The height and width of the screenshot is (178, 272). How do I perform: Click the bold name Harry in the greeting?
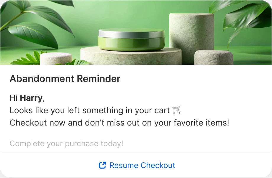click(x=31, y=98)
